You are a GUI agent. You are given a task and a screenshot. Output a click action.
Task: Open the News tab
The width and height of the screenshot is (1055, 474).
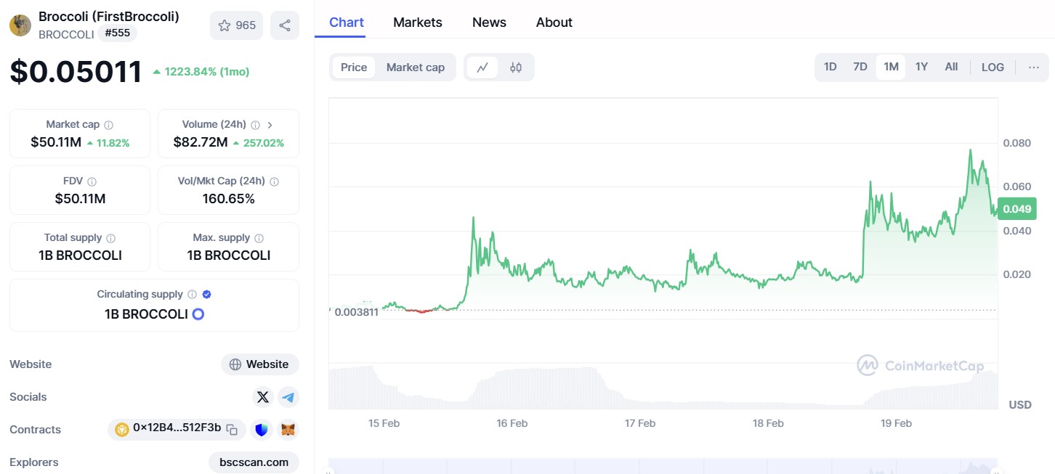489,23
